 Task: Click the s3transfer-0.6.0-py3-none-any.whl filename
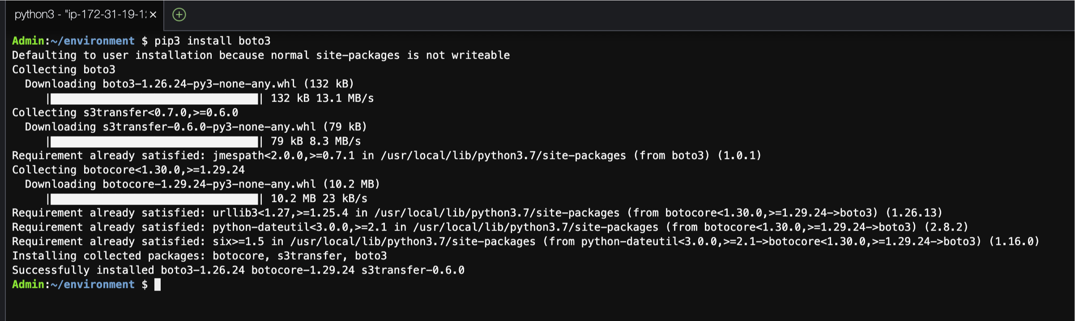pyautogui.click(x=209, y=127)
